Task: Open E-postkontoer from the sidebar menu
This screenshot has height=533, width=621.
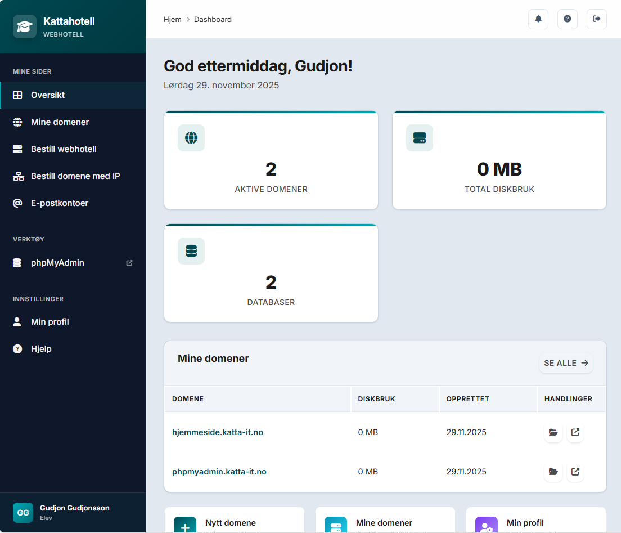Action: [x=59, y=203]
